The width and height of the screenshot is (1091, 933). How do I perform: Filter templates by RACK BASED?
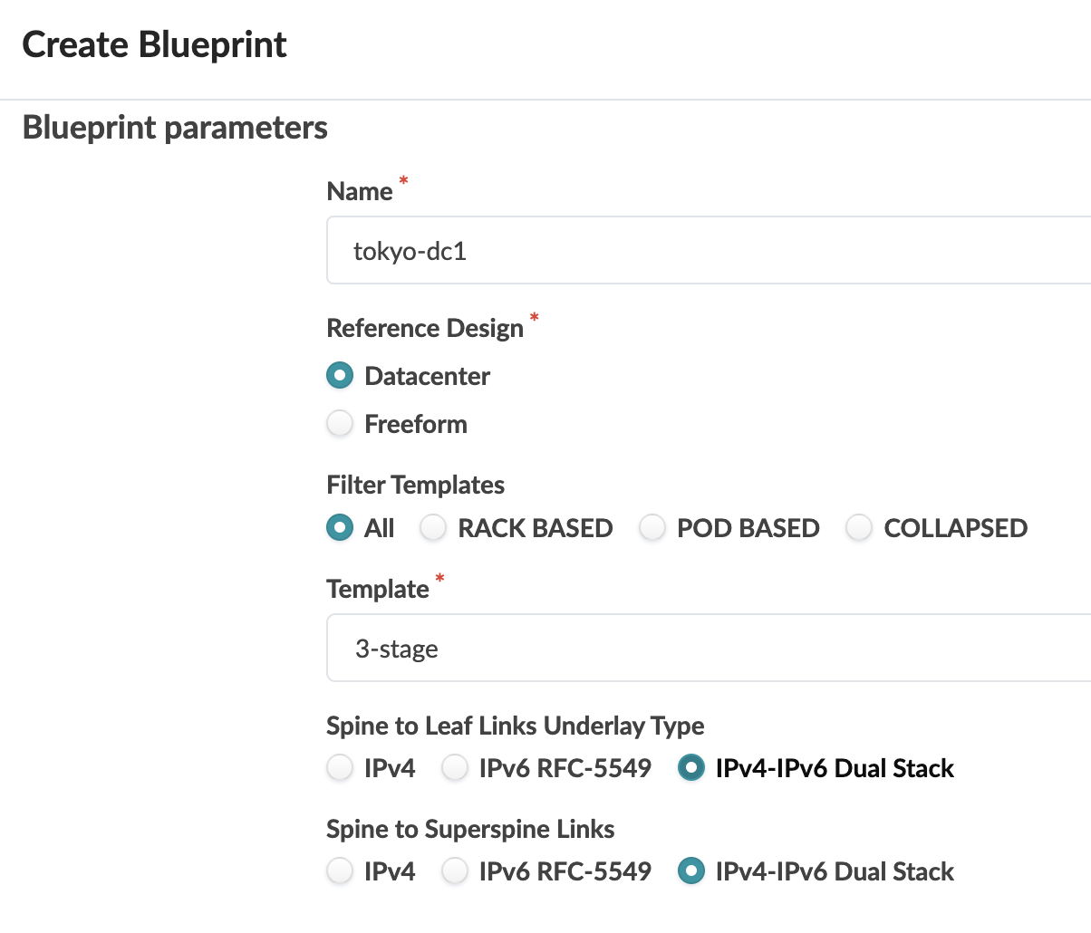point(433,528)
